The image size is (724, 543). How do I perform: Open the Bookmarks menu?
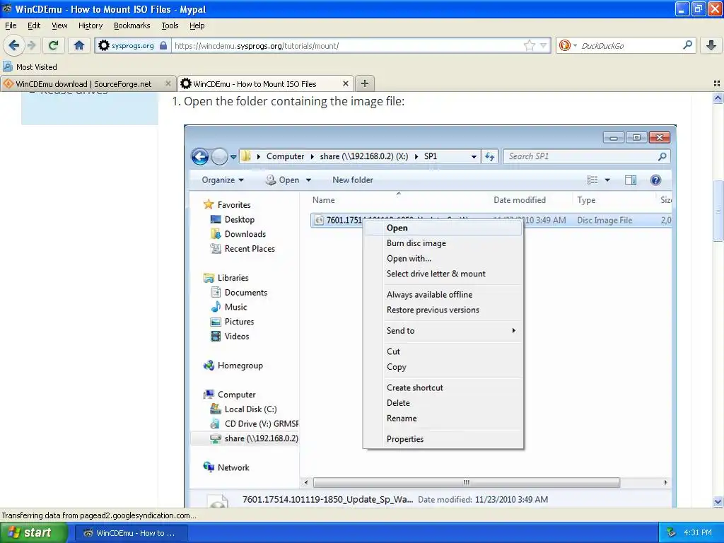pyautogui.click(x=132, y=25)
